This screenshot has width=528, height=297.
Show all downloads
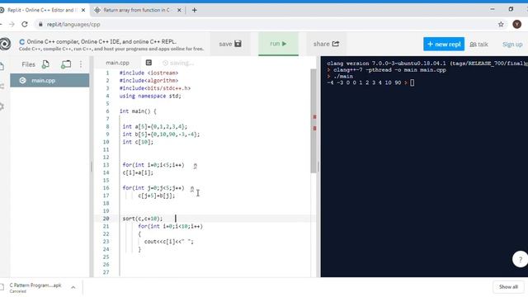tap(508, 287)
